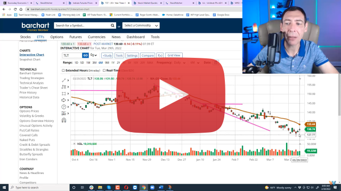The image size is (341, 191).
Task: Play the video with the red play button
Action: (170, 95)
